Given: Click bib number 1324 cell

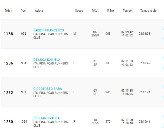Looking at the screenshot, I should coord(24,122).
